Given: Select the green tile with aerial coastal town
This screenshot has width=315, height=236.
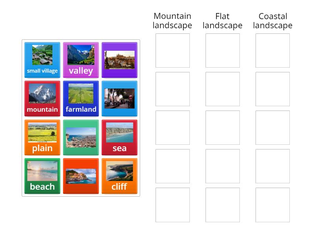Looking at the screenshot, I should (x=81, y=136).
